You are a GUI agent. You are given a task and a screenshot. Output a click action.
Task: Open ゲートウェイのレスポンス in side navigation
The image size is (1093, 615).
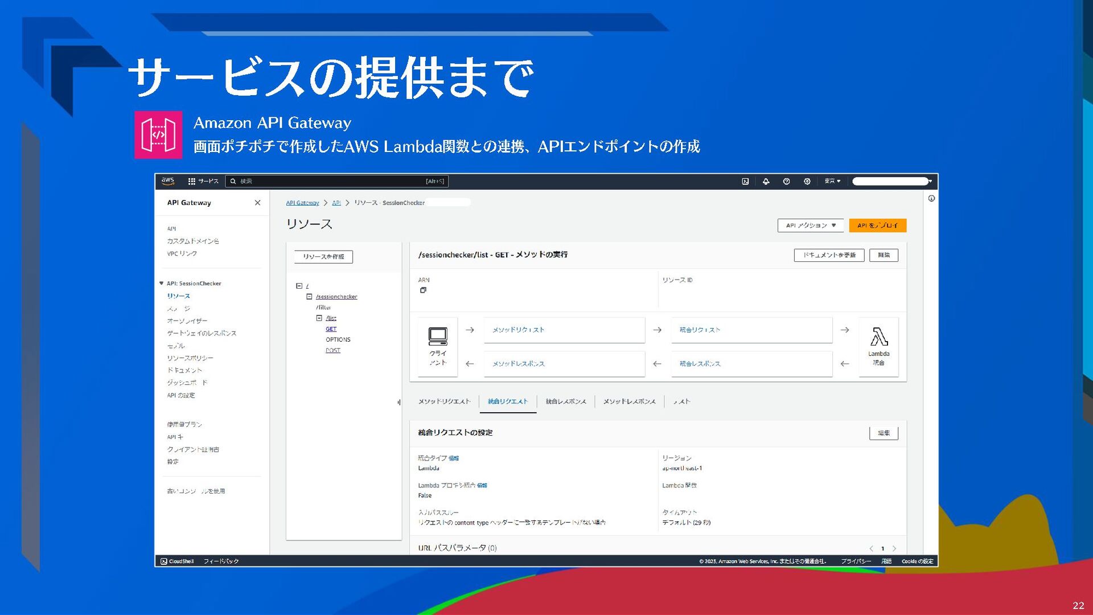pos(202,334)
